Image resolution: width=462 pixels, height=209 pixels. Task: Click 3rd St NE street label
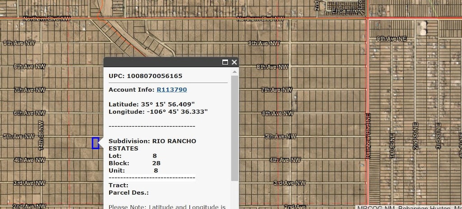click(x=439, y=136)
